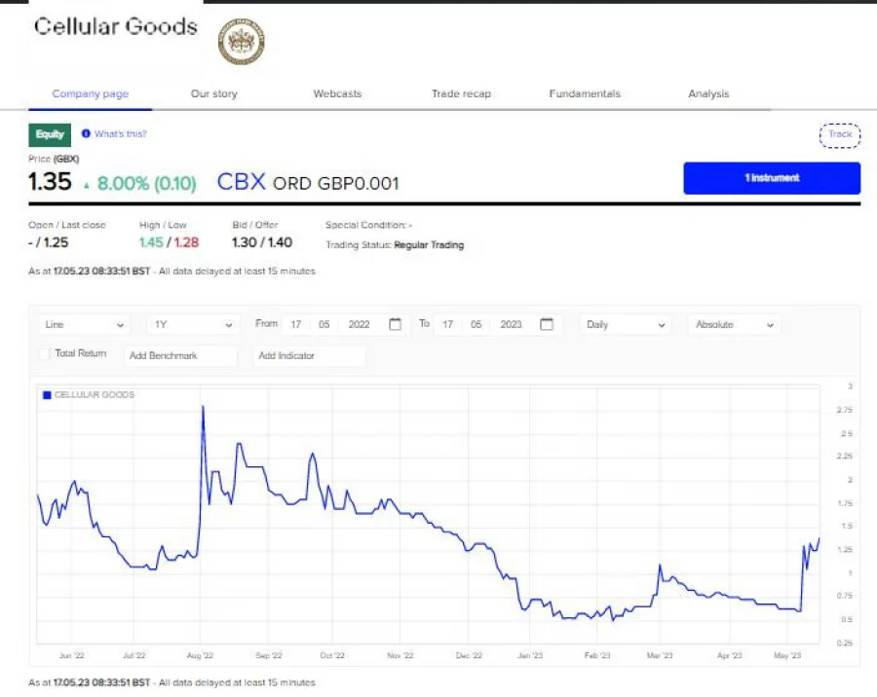Screen dimensions: 877x697
Task: Open the Daily frequency dropdown
Action: click(624, 324)
